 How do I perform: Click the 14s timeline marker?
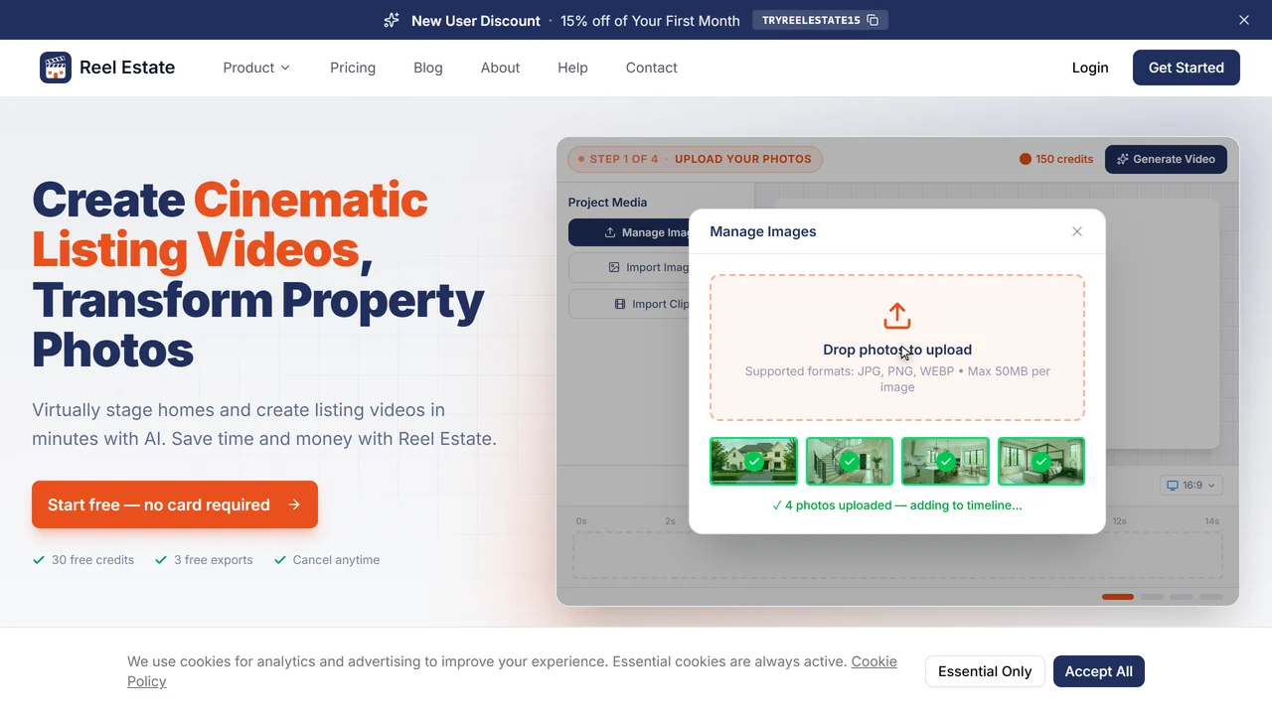[x=1212, y=521]
